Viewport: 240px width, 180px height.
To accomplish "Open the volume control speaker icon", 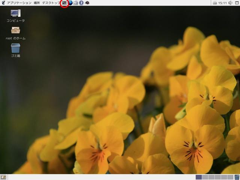I will tap(230, 3).
